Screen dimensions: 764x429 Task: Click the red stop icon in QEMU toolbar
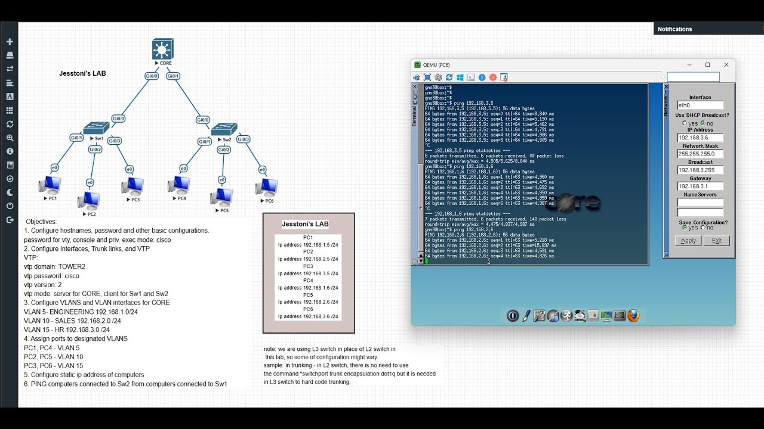click(x=493, y=77)
